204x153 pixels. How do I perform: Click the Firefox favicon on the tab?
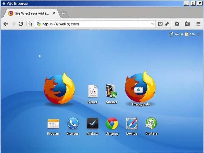click(11, 13)
